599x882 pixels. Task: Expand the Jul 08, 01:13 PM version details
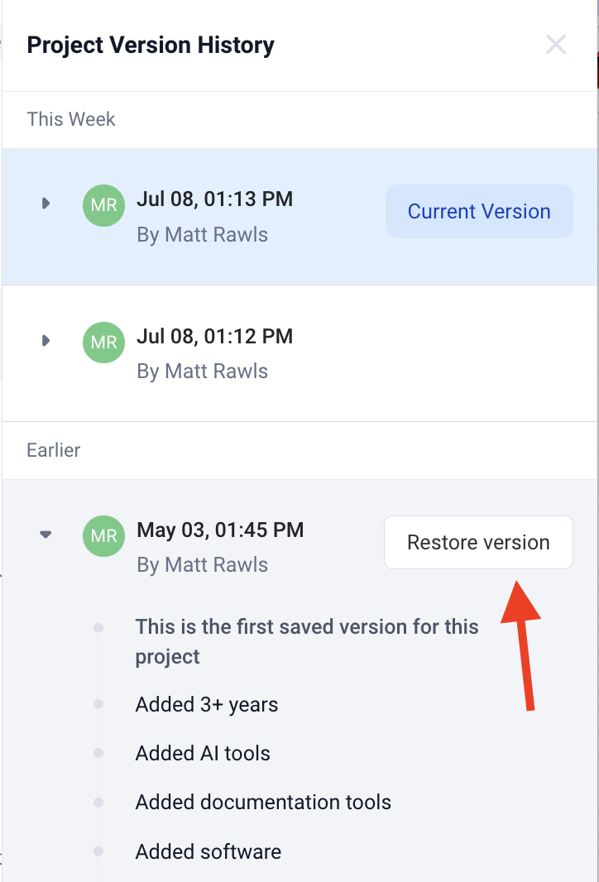[x=46, y=203]
